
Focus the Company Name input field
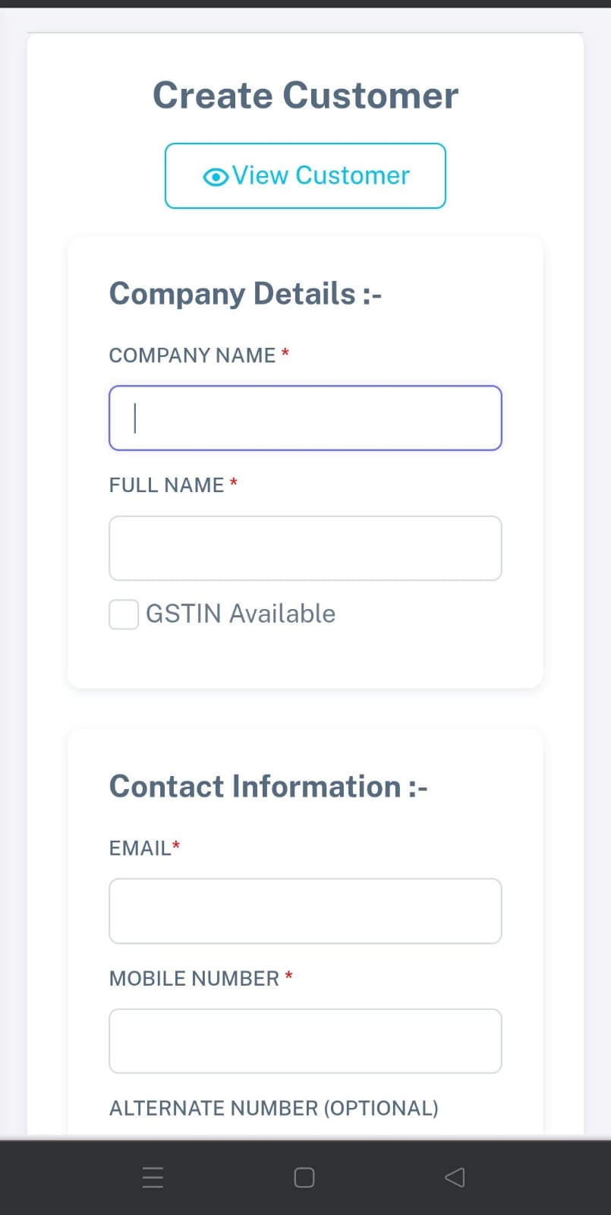click(x=305, y=418)
